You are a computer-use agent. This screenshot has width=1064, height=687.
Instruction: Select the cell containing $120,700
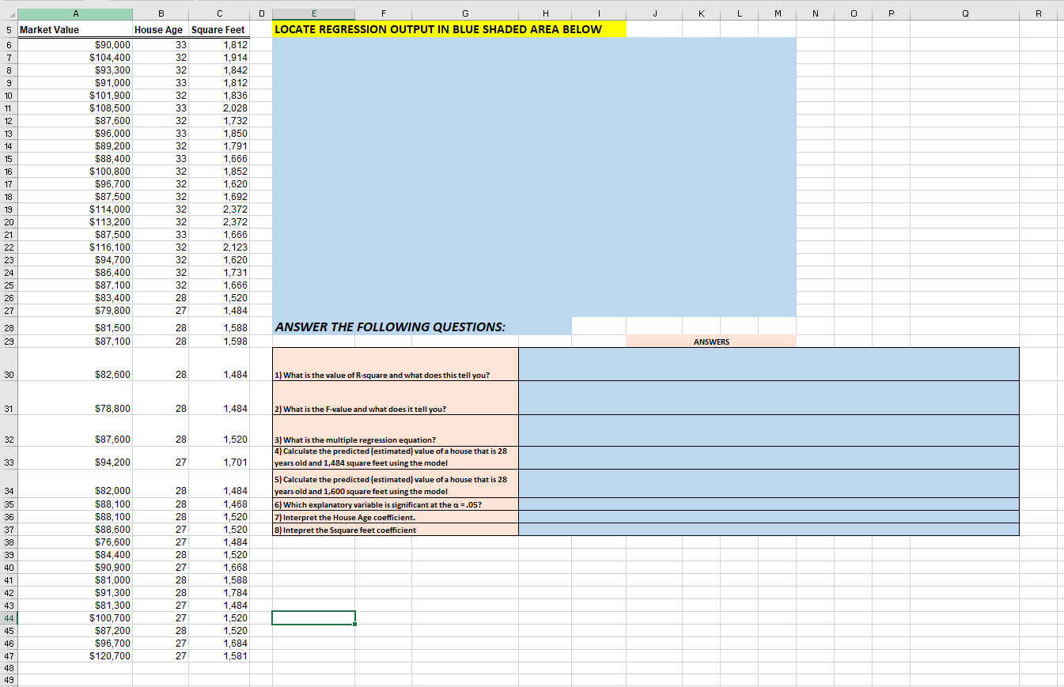pos(76,655)
